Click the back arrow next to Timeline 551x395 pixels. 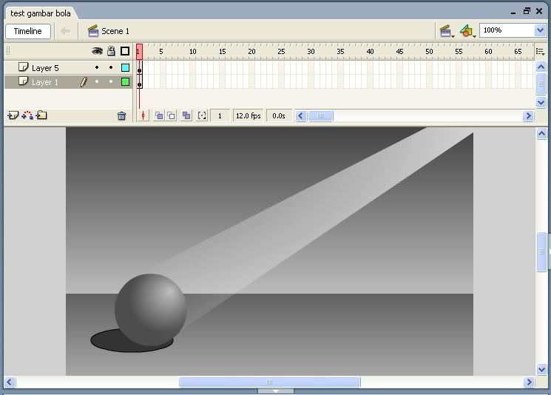pyautogui.click(x=65, y=31)
